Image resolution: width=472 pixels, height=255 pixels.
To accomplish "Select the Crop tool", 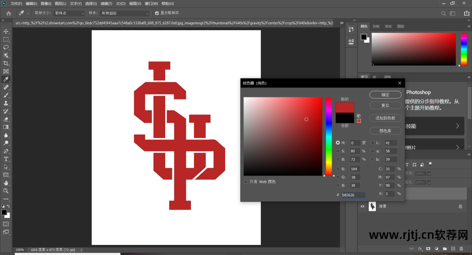I will (6, 63).
